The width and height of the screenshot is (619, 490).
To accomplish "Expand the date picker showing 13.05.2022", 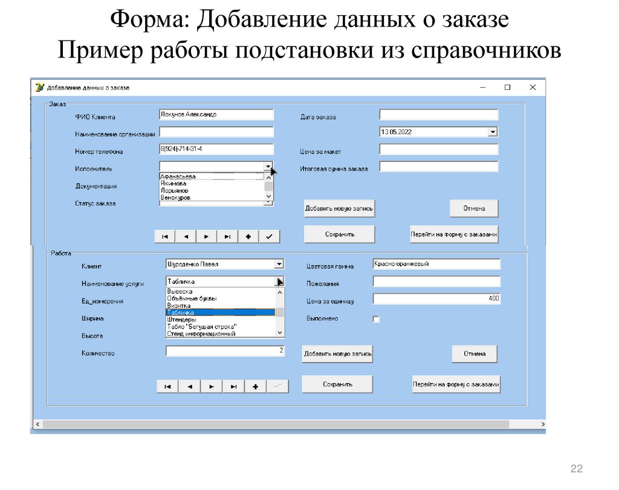I will click(493, 132).
